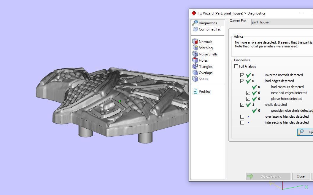
Task: Open the Shells fixing icon
Action: coord(195,79)
